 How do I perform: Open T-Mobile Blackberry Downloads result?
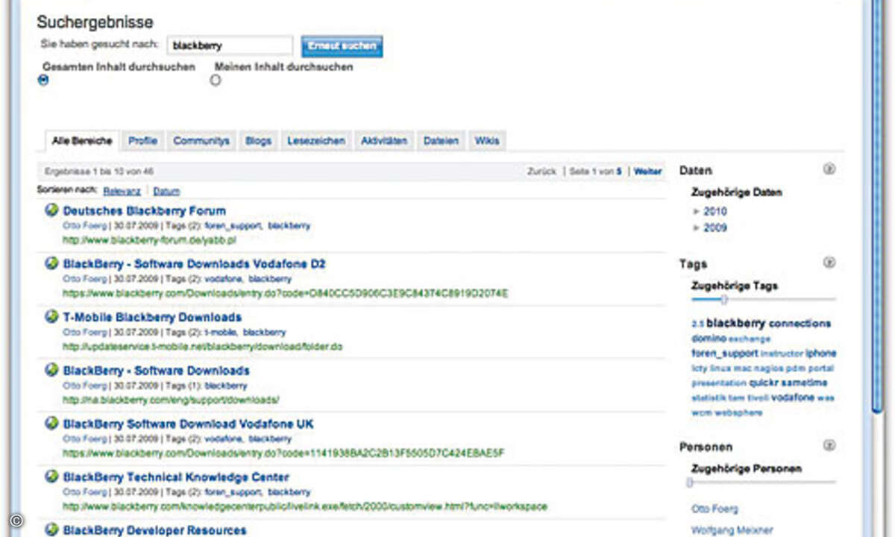(x=152, y=318)
